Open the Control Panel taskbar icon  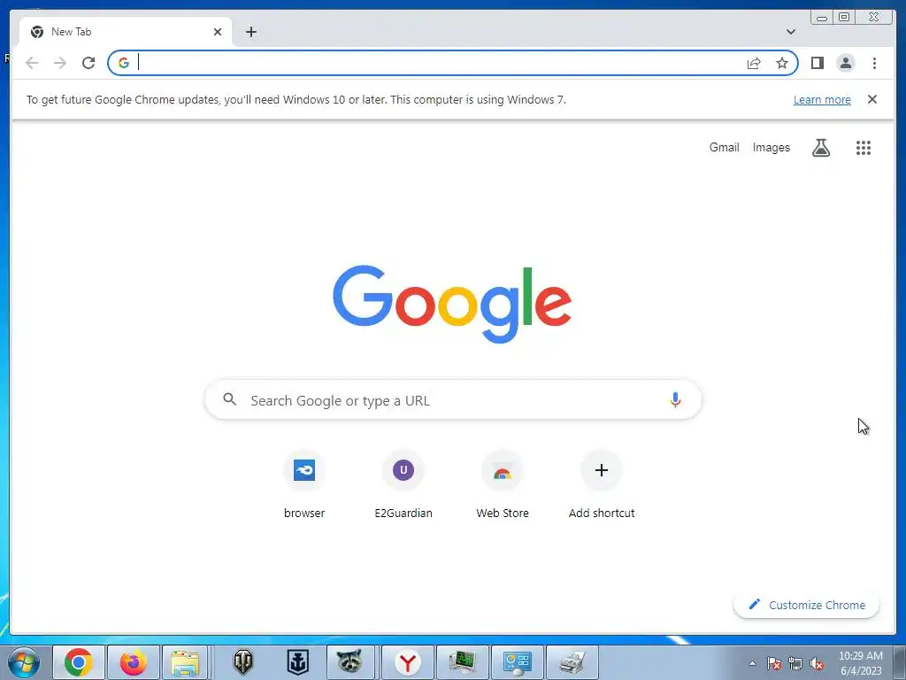(517, 662)
